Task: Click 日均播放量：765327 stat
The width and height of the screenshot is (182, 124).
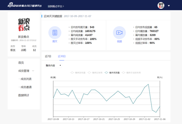Action: [147, 31]
